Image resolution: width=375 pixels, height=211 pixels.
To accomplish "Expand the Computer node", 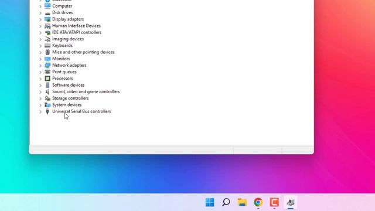I will coord(40,6).
